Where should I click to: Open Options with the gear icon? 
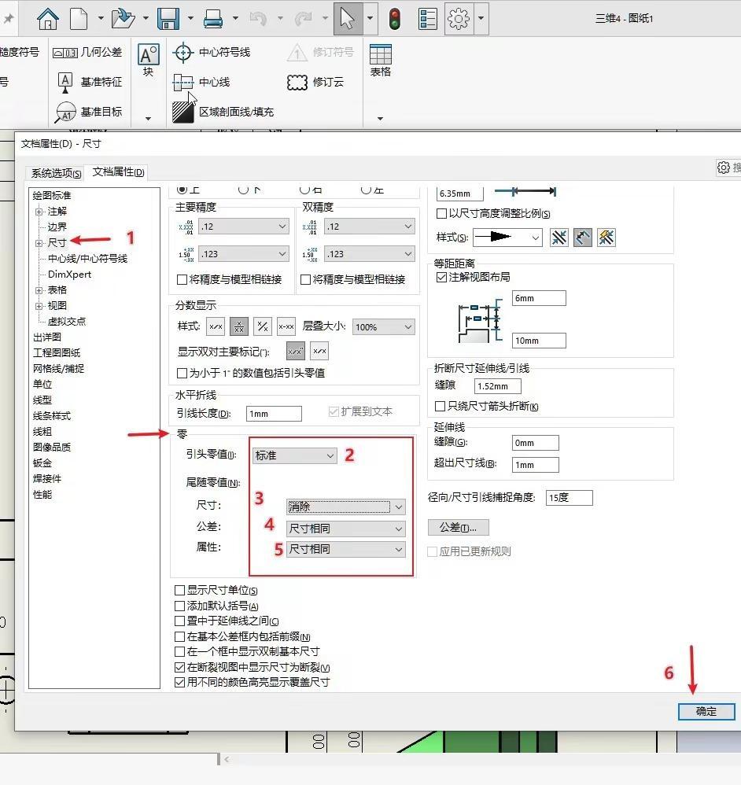point(459,19)
